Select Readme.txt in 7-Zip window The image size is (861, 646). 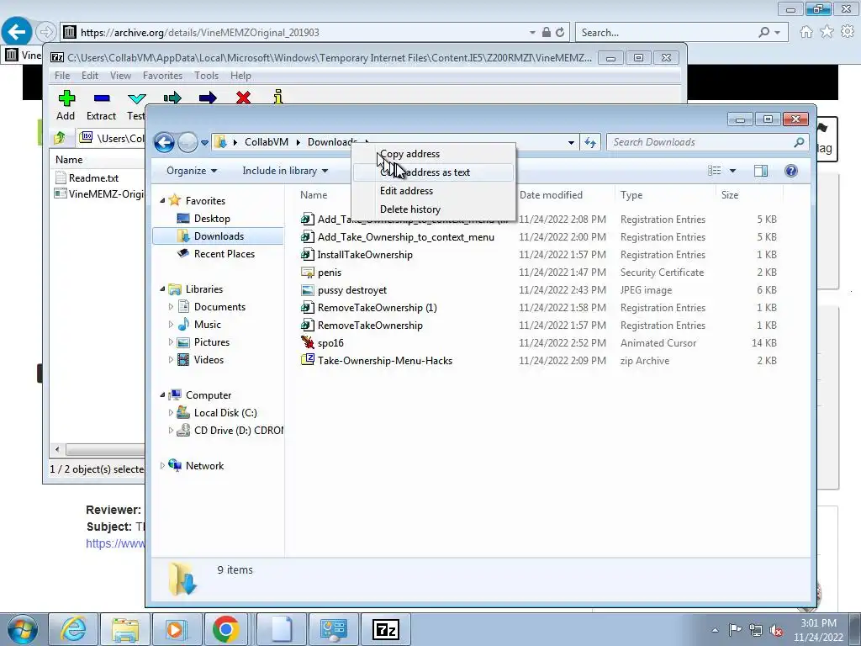click(93, 178)
